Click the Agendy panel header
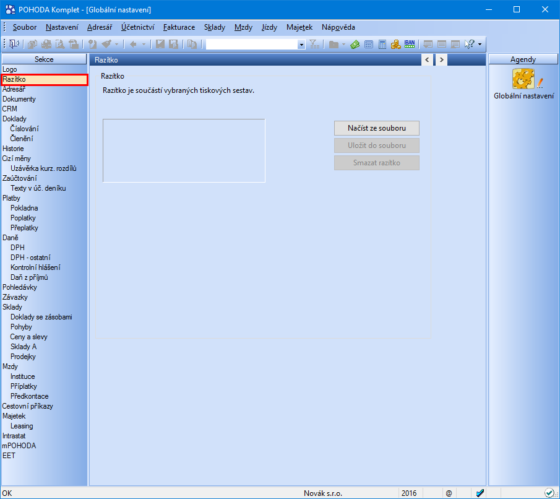Viewport: 560px width, 499px height. click(x=523, y=59)
